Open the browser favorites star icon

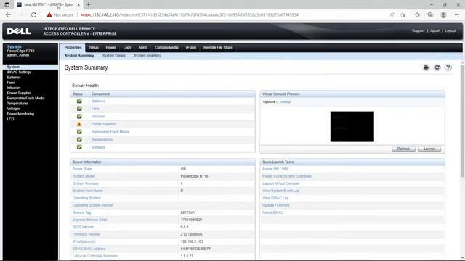[417, 14]
